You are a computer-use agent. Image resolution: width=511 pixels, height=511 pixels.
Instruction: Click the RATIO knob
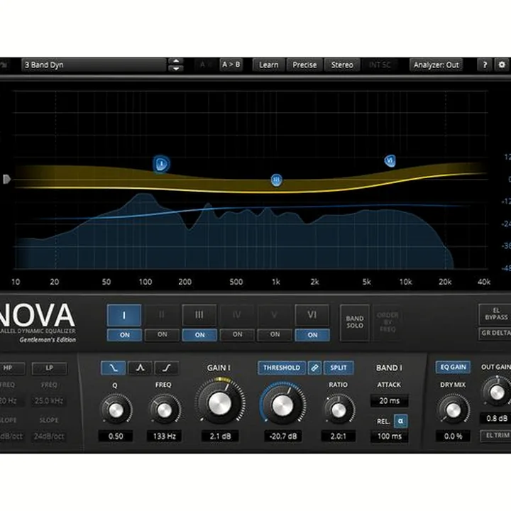[x=339, y=410]
